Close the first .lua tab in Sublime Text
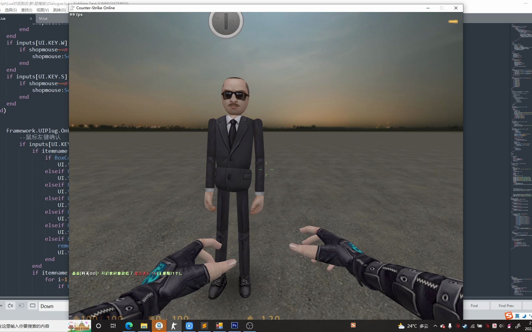 tap(31, 18)
